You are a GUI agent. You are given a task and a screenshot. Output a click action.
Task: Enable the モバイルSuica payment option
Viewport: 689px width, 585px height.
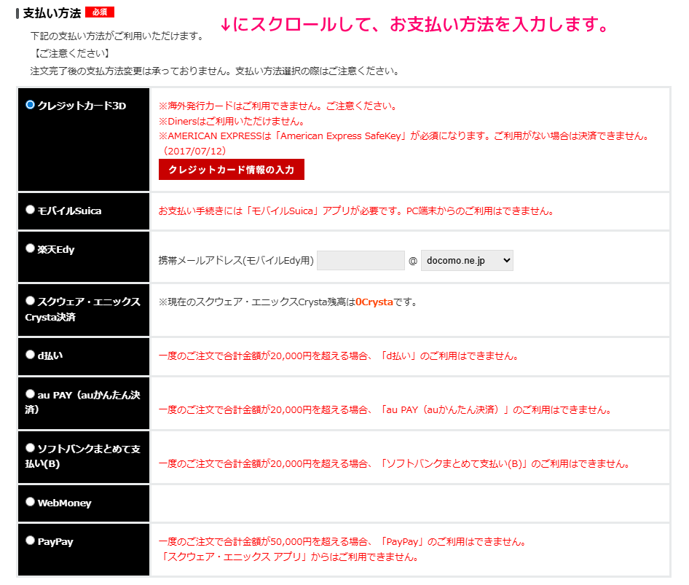click(x=29, y=208)
